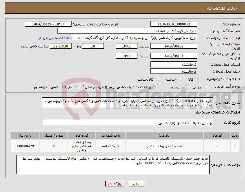This screenshot has width=245, height=192.
Task: Click the تعداد / مقدار column header
Action: click(x=54, y=136)
